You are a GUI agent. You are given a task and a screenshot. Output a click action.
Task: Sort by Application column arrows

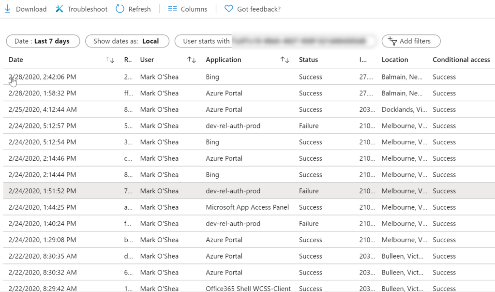pyautogui.click(x=285, y=60)
